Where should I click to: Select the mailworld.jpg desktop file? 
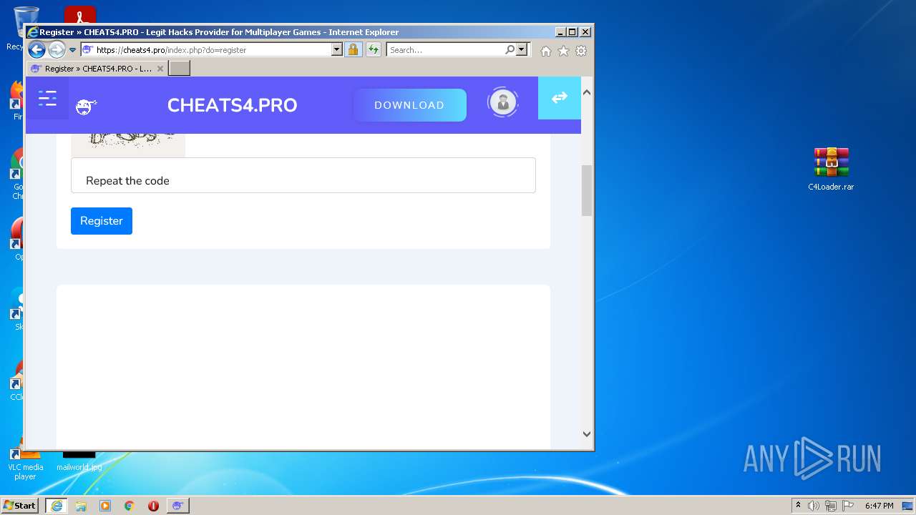(79, 461)
